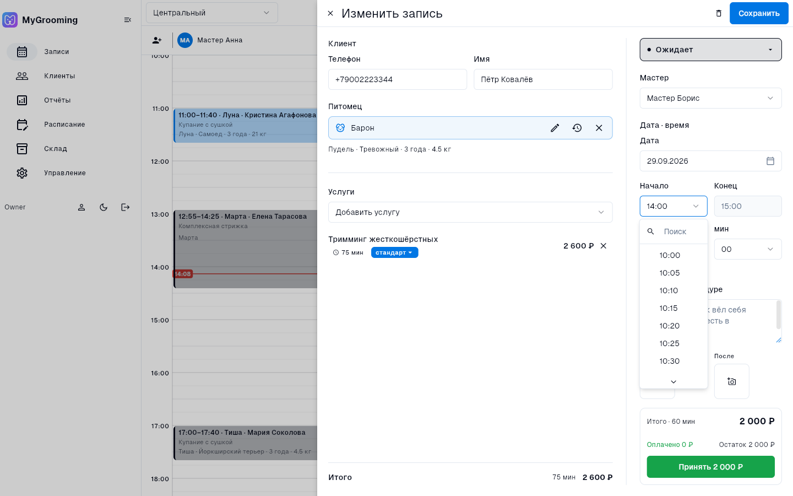Image resolution: width=793 pixels, height=496 pixels.
Task: Remove Тримминг жесткошёрстных service
Action: click(x=604, y=246)
